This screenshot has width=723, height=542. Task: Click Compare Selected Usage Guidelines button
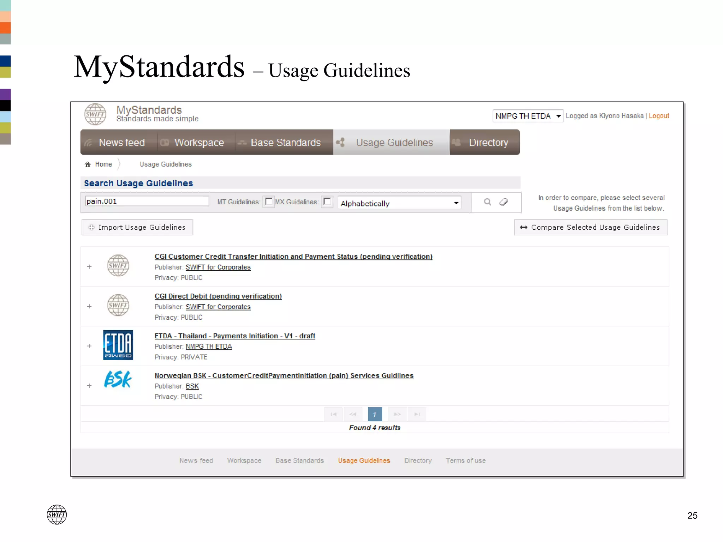[x=591, y=227]
